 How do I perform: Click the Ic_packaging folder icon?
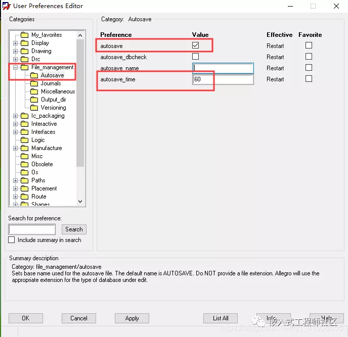coord(24,116)
